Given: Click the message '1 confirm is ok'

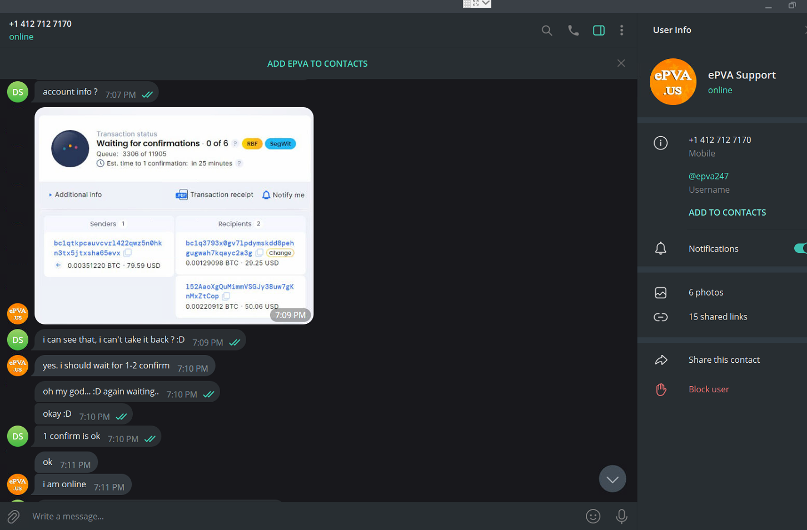Looking at the screenshot, I should click(98, 437).
